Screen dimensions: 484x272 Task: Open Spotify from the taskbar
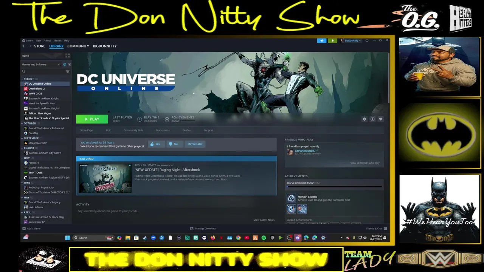264,238
